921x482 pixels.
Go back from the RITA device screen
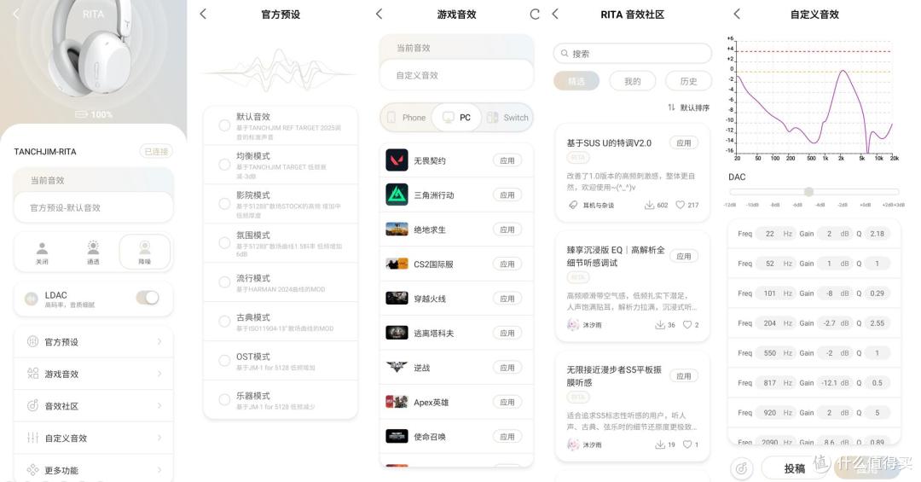(16, 14)
